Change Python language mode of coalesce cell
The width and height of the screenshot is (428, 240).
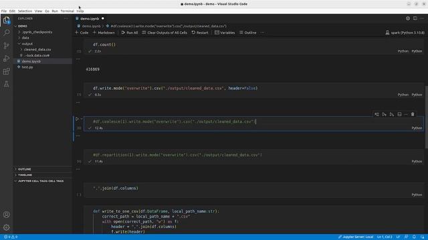417,128
